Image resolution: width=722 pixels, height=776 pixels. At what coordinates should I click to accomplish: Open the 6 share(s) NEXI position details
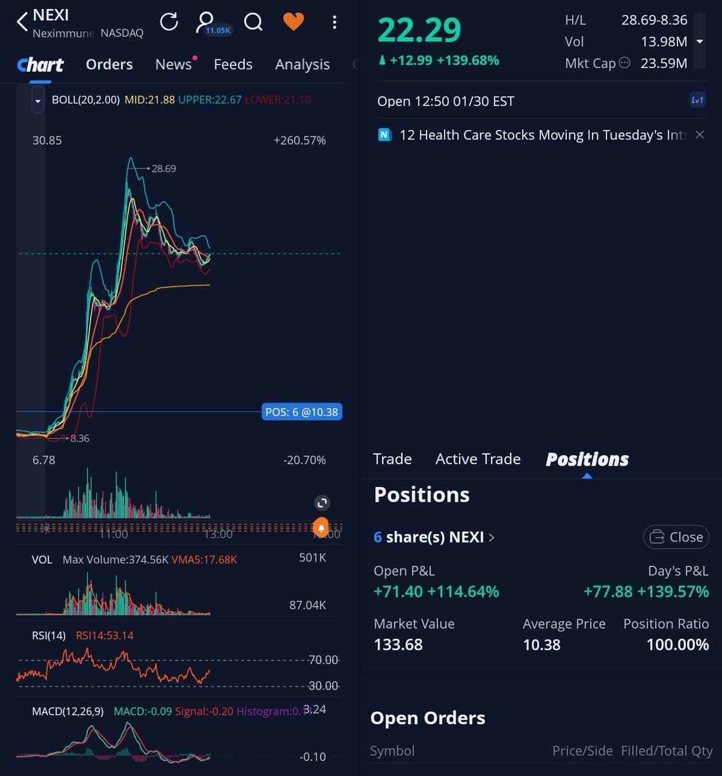coord(434,537)
